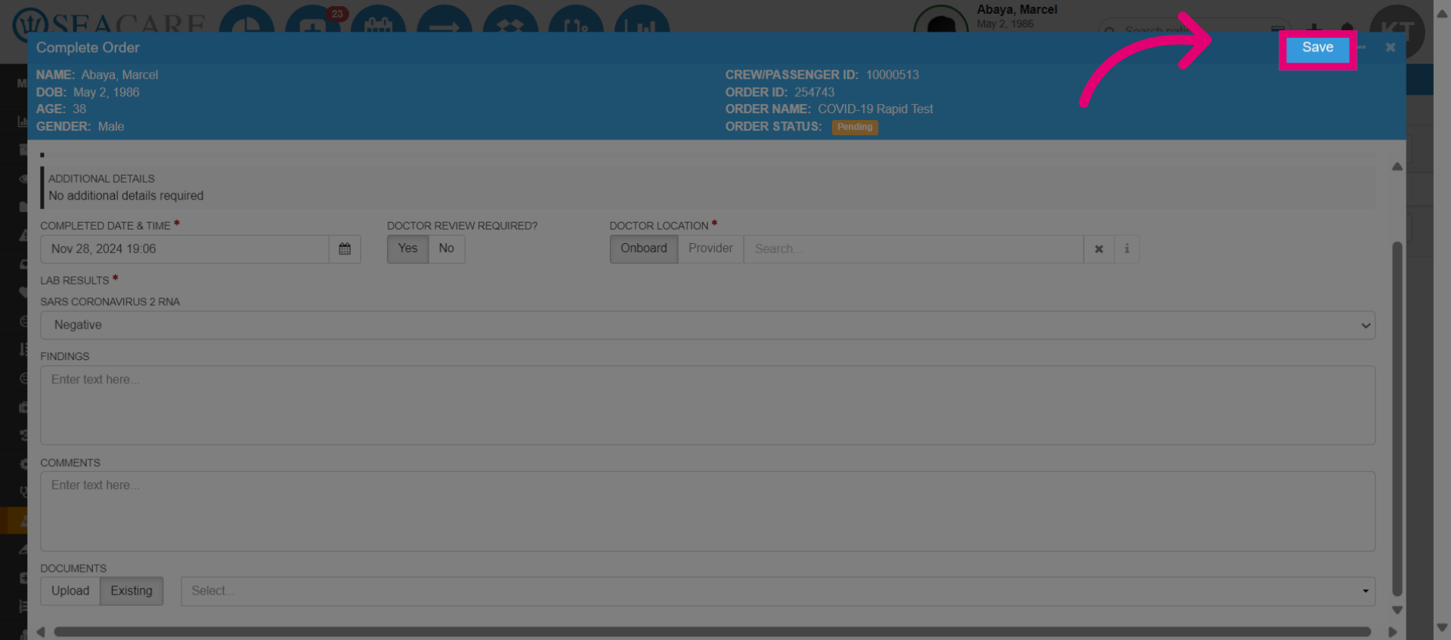Select Upload documents option
This screenshot has width=1451, height=640.
pos(70,591)
